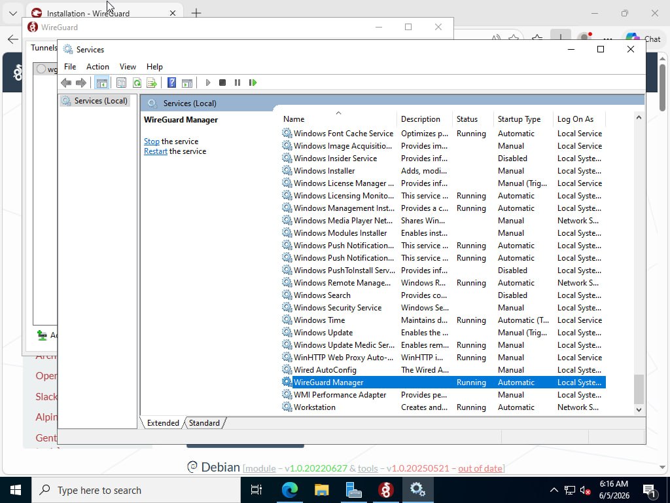The height and width of the screenshot is (503, 670).
Task: Click the WireGuard icon in the taskbar
Action: pos(385,490)
